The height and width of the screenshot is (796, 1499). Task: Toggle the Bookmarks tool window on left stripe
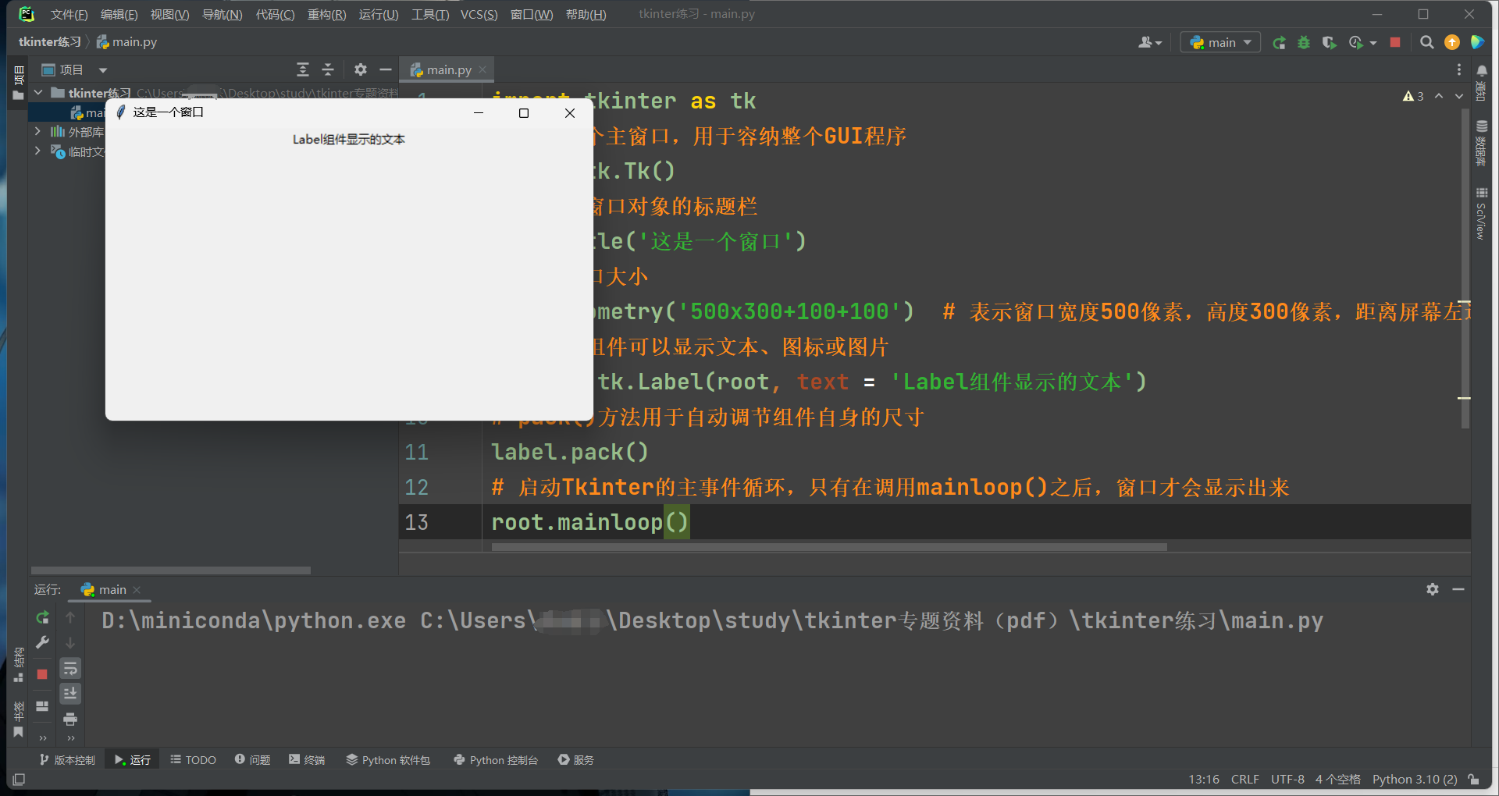click(x=18, y=720)
